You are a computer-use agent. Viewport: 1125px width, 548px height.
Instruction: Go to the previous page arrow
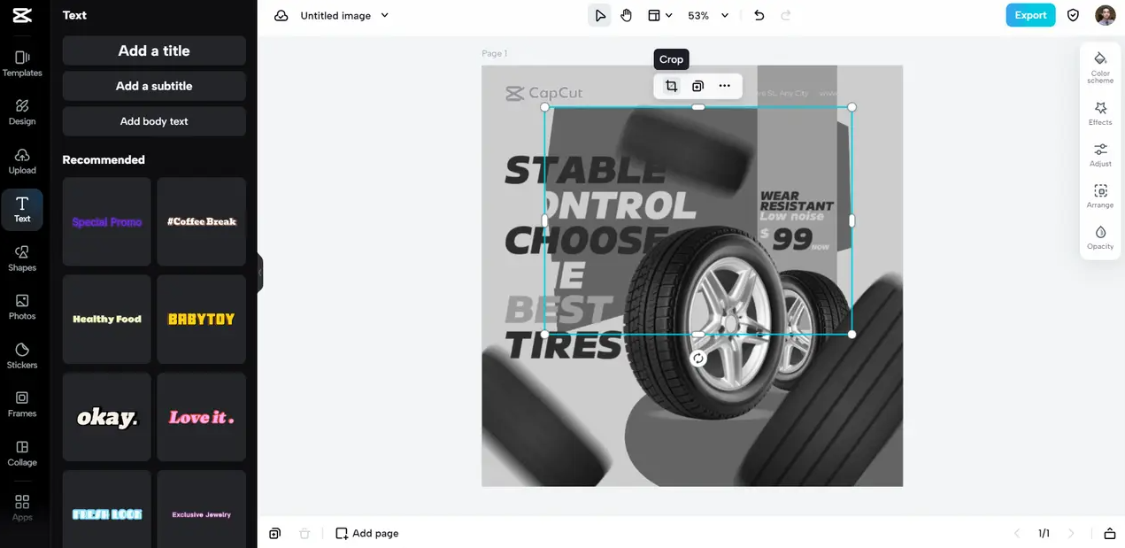click(x=1016, y=533)
